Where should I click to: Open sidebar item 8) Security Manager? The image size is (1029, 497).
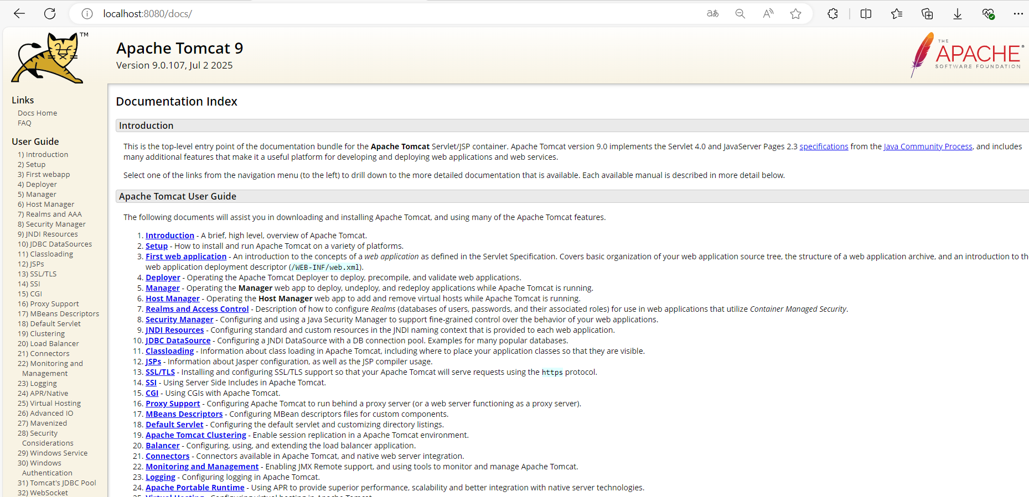pos(51,224)
